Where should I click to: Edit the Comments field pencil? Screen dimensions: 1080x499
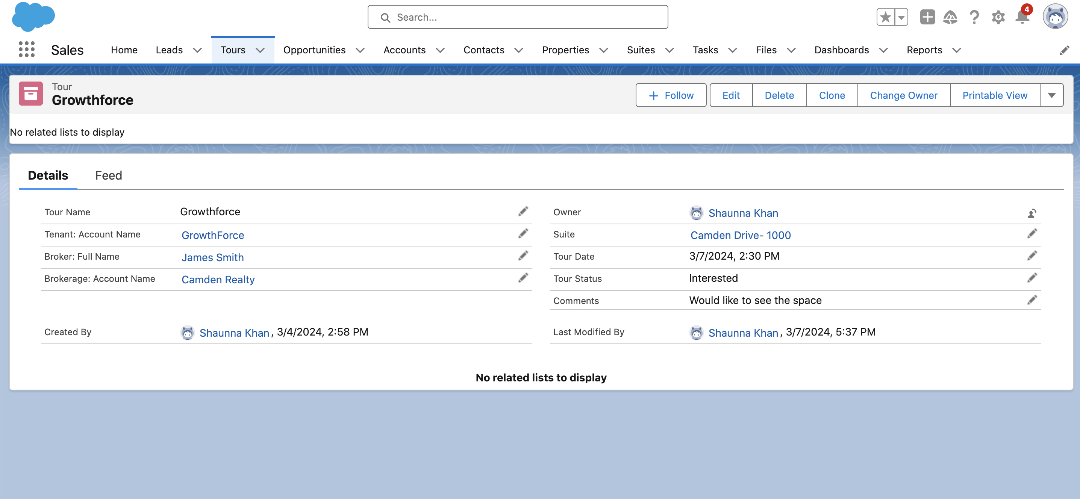(1032, 300)
